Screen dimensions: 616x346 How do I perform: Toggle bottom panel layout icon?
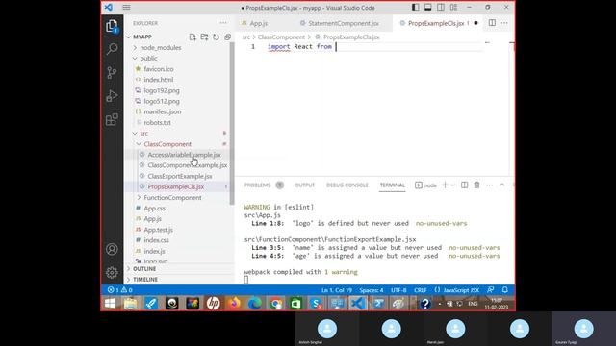(427, 8)
